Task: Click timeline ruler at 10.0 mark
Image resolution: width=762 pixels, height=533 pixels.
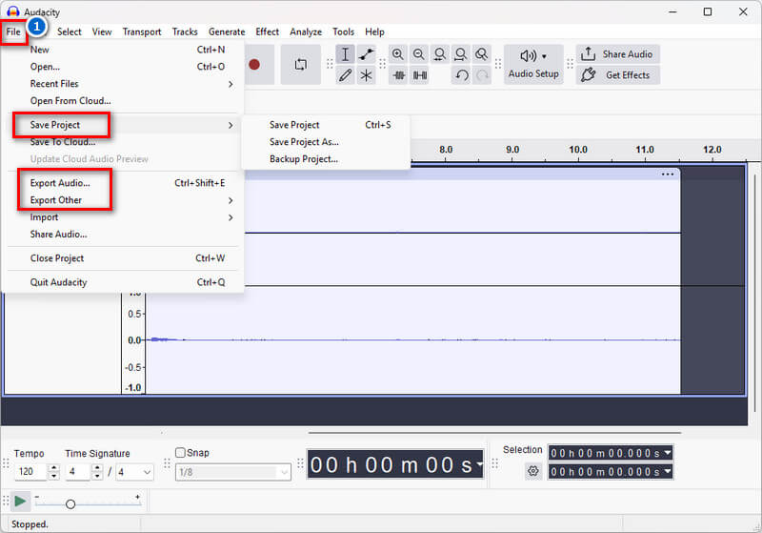Action: [578, 150]
